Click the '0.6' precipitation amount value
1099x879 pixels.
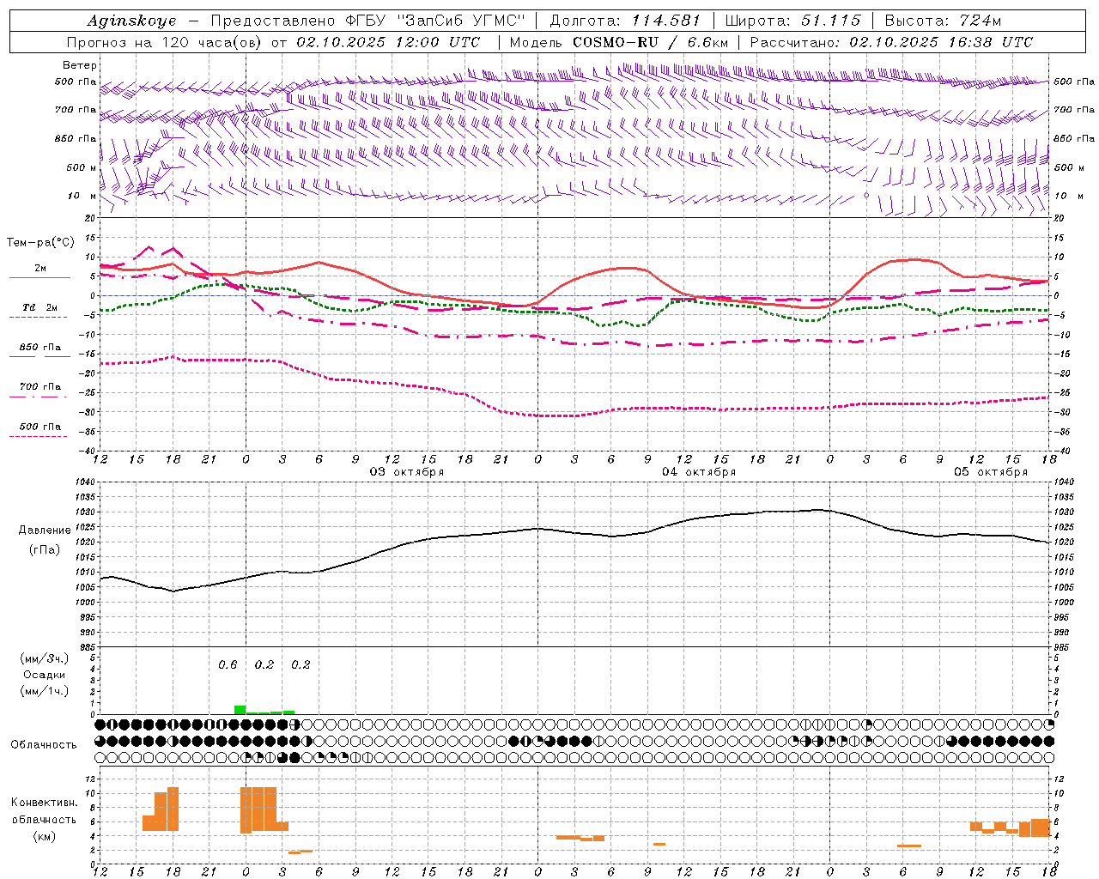[228, 664]
